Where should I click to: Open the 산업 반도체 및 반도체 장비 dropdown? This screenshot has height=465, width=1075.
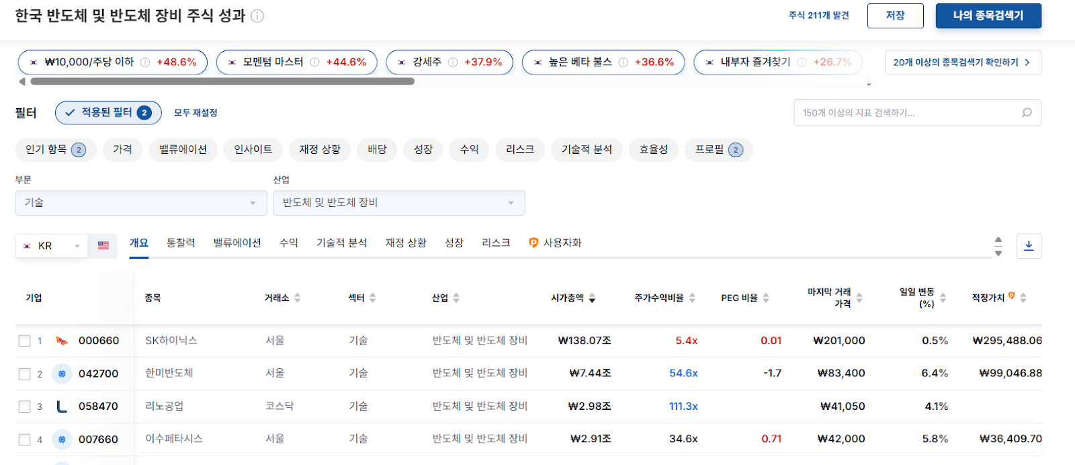coord(399,203)
